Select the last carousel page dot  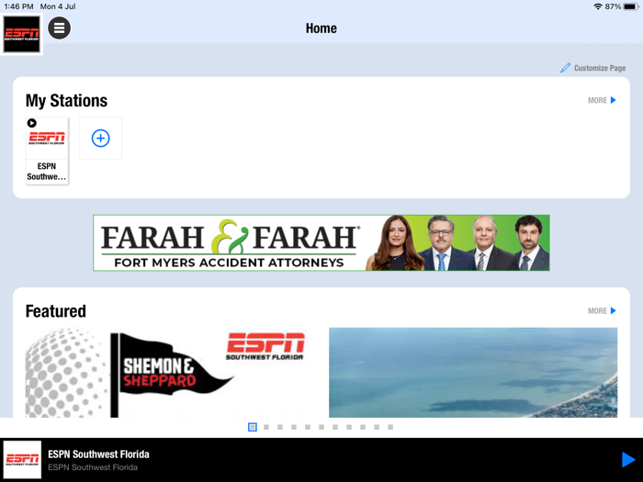click(x=390, y=428)
